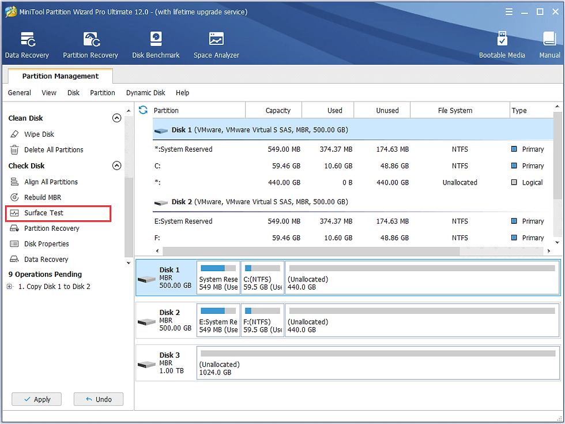The width and height of the screenshot is (565, 424).
Task: Open the Help menu
Action: click(182, 93)
